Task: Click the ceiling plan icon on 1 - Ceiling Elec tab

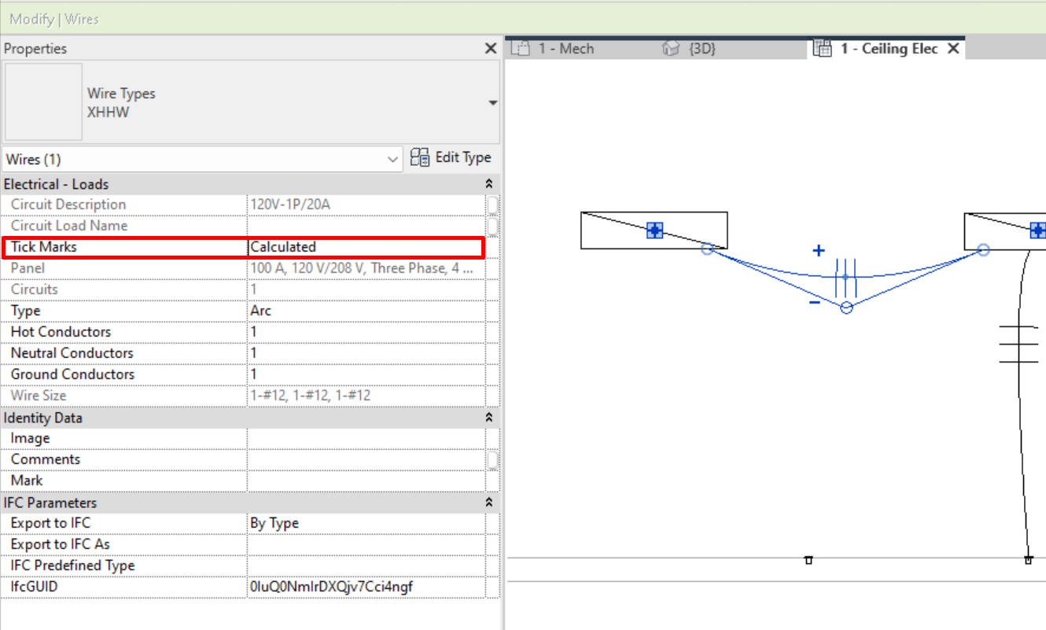Action: 823,49
